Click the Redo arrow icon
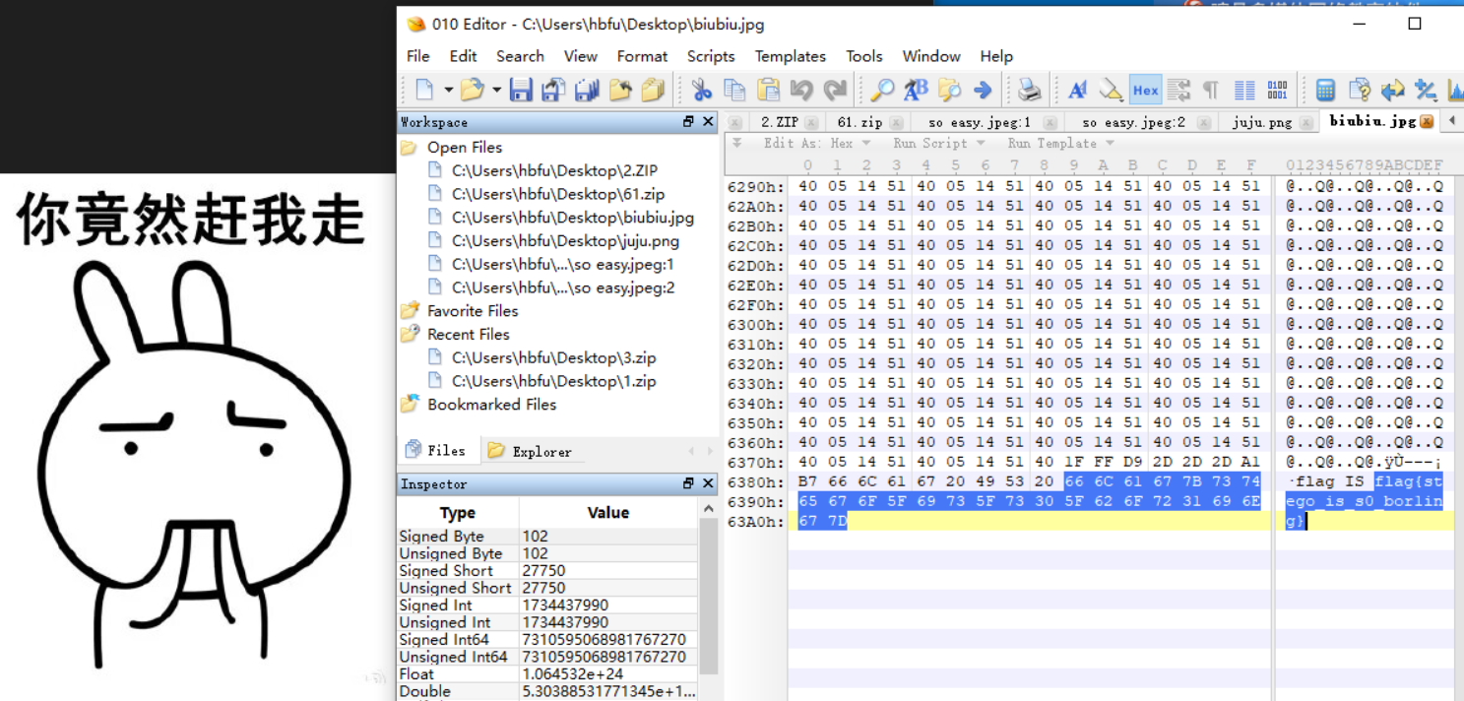This screenshot has height=701, width=1464. pyautogui.click(x=835, y=91)
